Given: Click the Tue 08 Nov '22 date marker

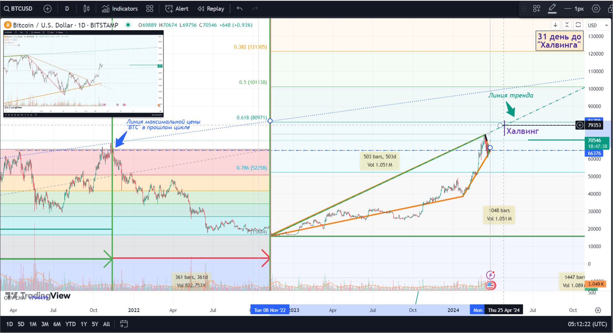Looking at the screenshot, I should pos(270,310).
